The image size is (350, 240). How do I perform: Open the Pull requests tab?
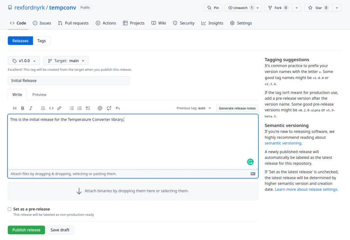tap(73, 23)
